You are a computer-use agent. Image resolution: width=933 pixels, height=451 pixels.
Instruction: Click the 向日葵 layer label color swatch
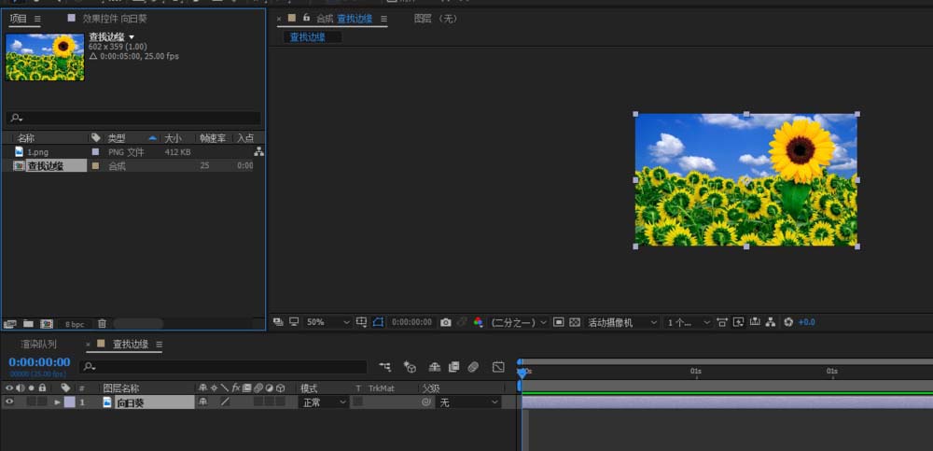point(69,402)
